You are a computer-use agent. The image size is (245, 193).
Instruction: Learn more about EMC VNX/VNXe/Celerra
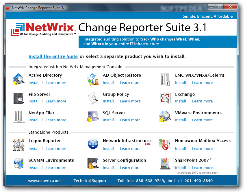pos(202,83)
